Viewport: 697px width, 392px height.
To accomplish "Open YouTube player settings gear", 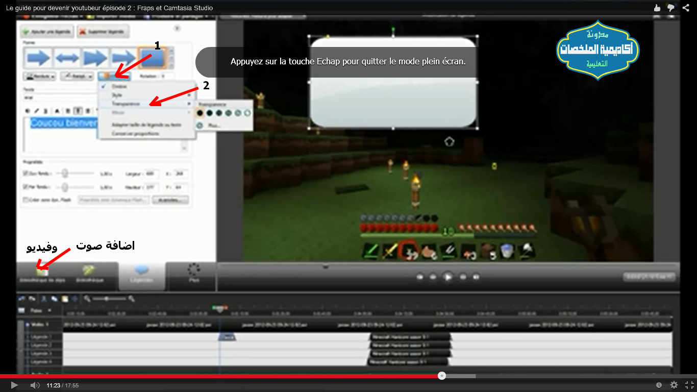I will (674, 385).
